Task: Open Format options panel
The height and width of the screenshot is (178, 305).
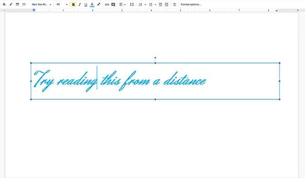Action: click(x=191, y=4)
